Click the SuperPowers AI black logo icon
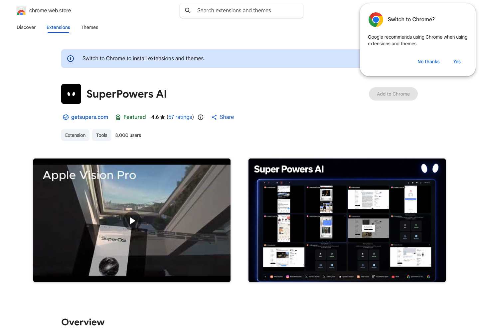This screenshot has height=333, width=479. point(71,94)
